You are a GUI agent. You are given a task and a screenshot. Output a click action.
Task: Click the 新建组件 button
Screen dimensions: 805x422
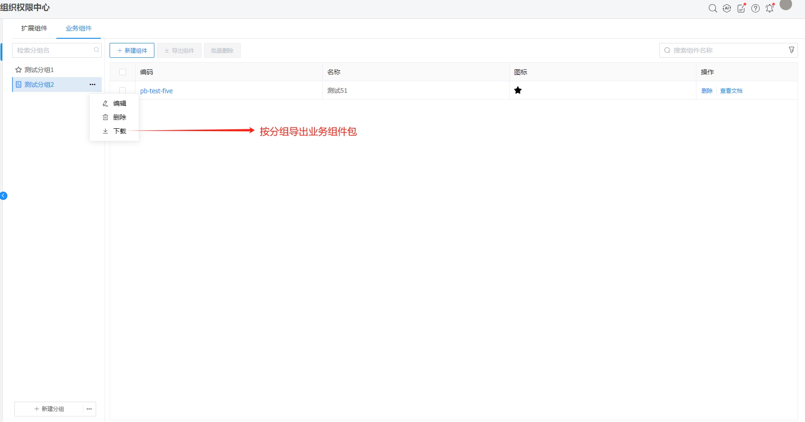[x=132, y=50]
